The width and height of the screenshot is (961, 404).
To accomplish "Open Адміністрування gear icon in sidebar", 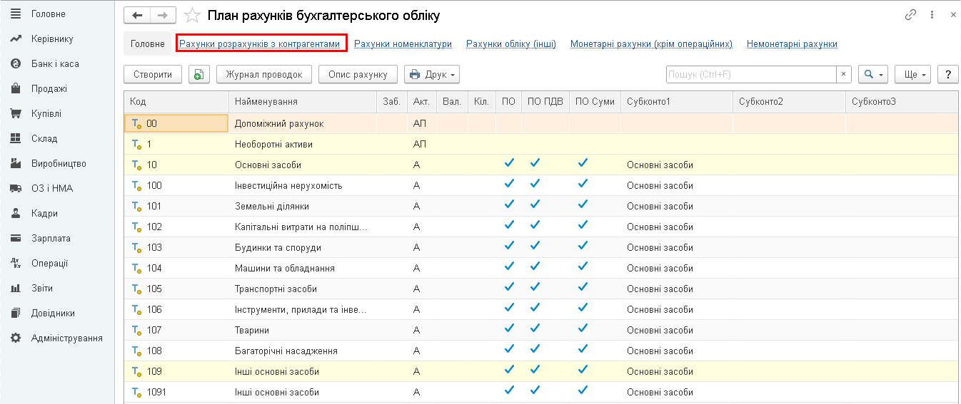I will [16, 338].
